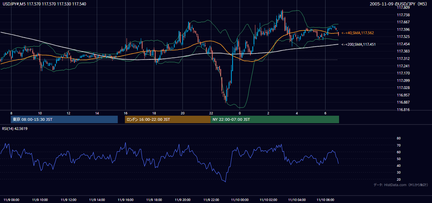Click price axis value 117.028
432x203 pixels.
click(x=403, y=88)
